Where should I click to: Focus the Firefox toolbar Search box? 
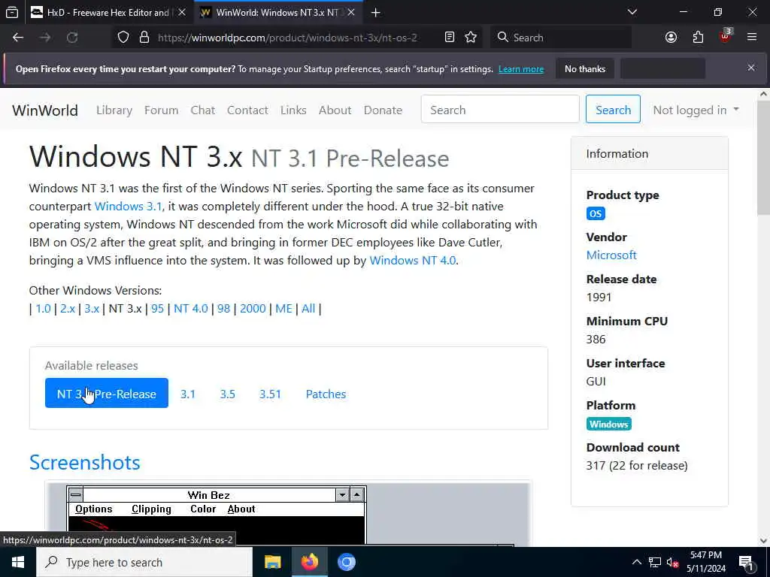click(x=561, y=38)
